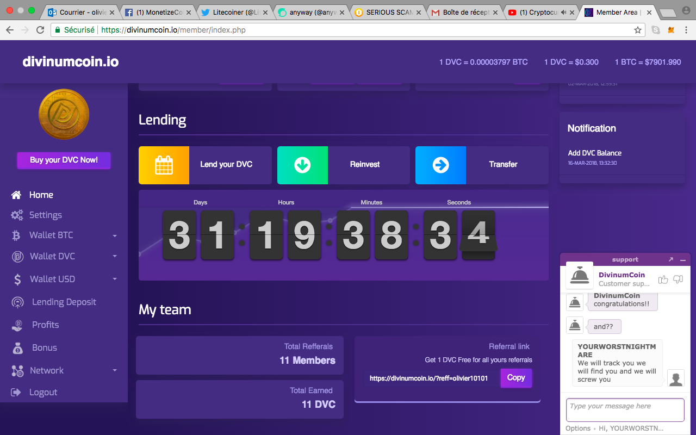Click Lend your DVC button
Image resolution: width=696 pixels, height=435 pixels.
pos(205,165)
